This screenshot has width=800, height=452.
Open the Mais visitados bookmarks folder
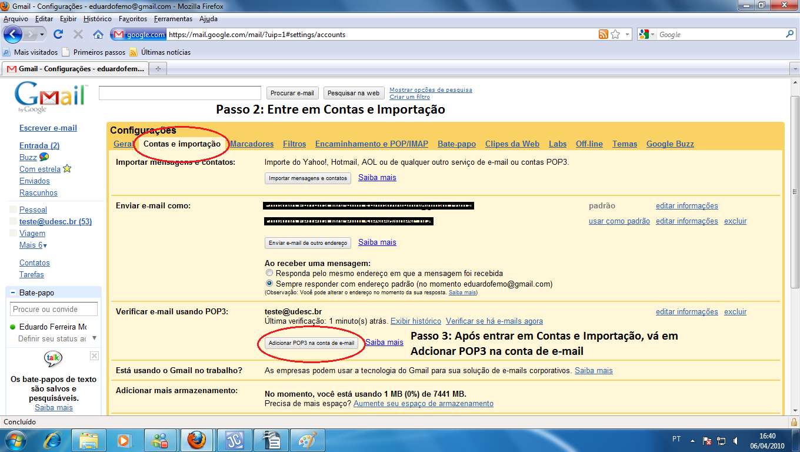(x=31, y=52)
